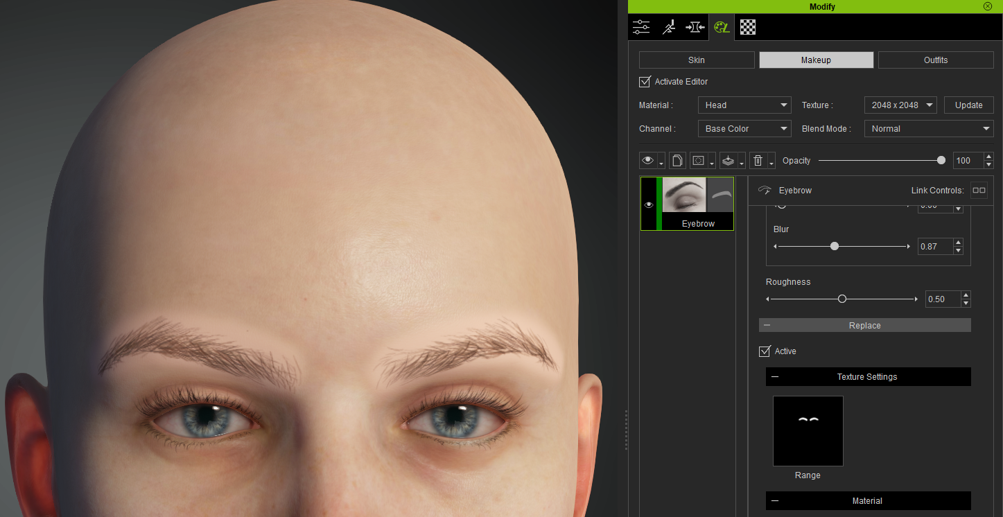Screen dimensions: 1003x517
Task: Toggle the Link Controls button
Action: click(979, 190)
